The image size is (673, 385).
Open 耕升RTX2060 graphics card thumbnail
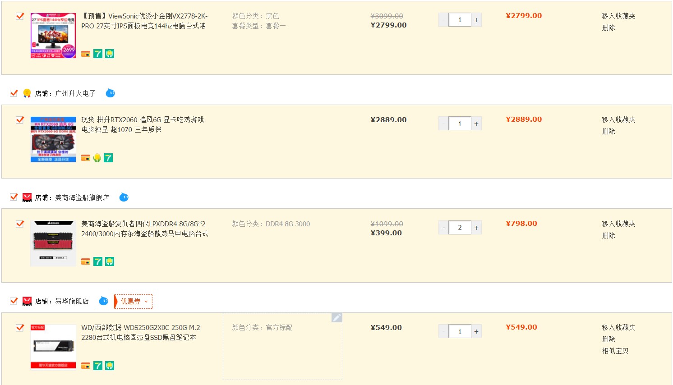coord(53,139)
